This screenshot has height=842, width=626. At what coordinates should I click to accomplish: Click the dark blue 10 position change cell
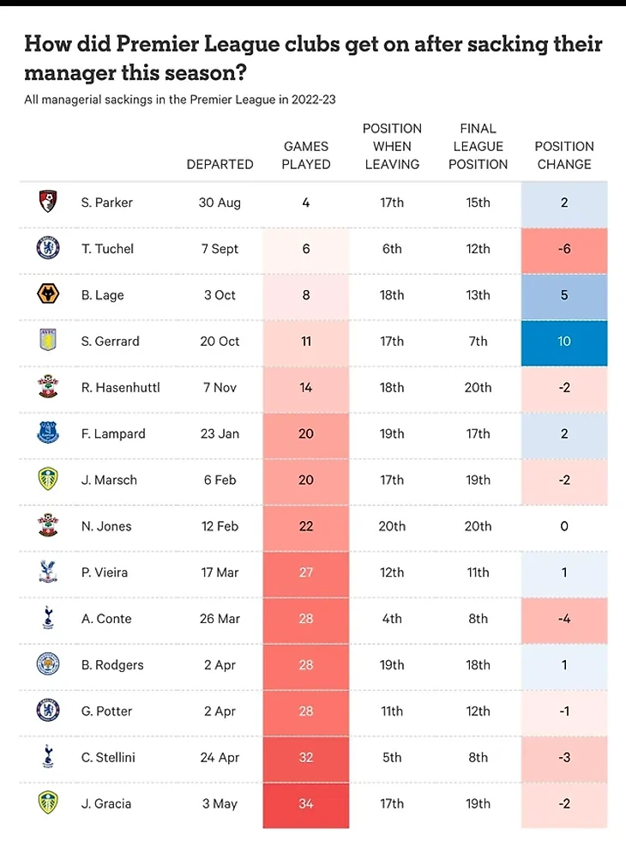(564, 343)
